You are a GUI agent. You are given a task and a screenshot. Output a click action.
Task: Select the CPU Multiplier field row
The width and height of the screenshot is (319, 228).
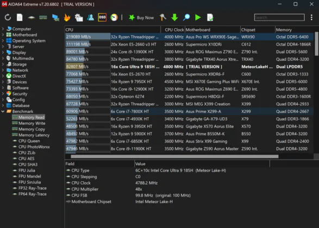click(167, 189)
